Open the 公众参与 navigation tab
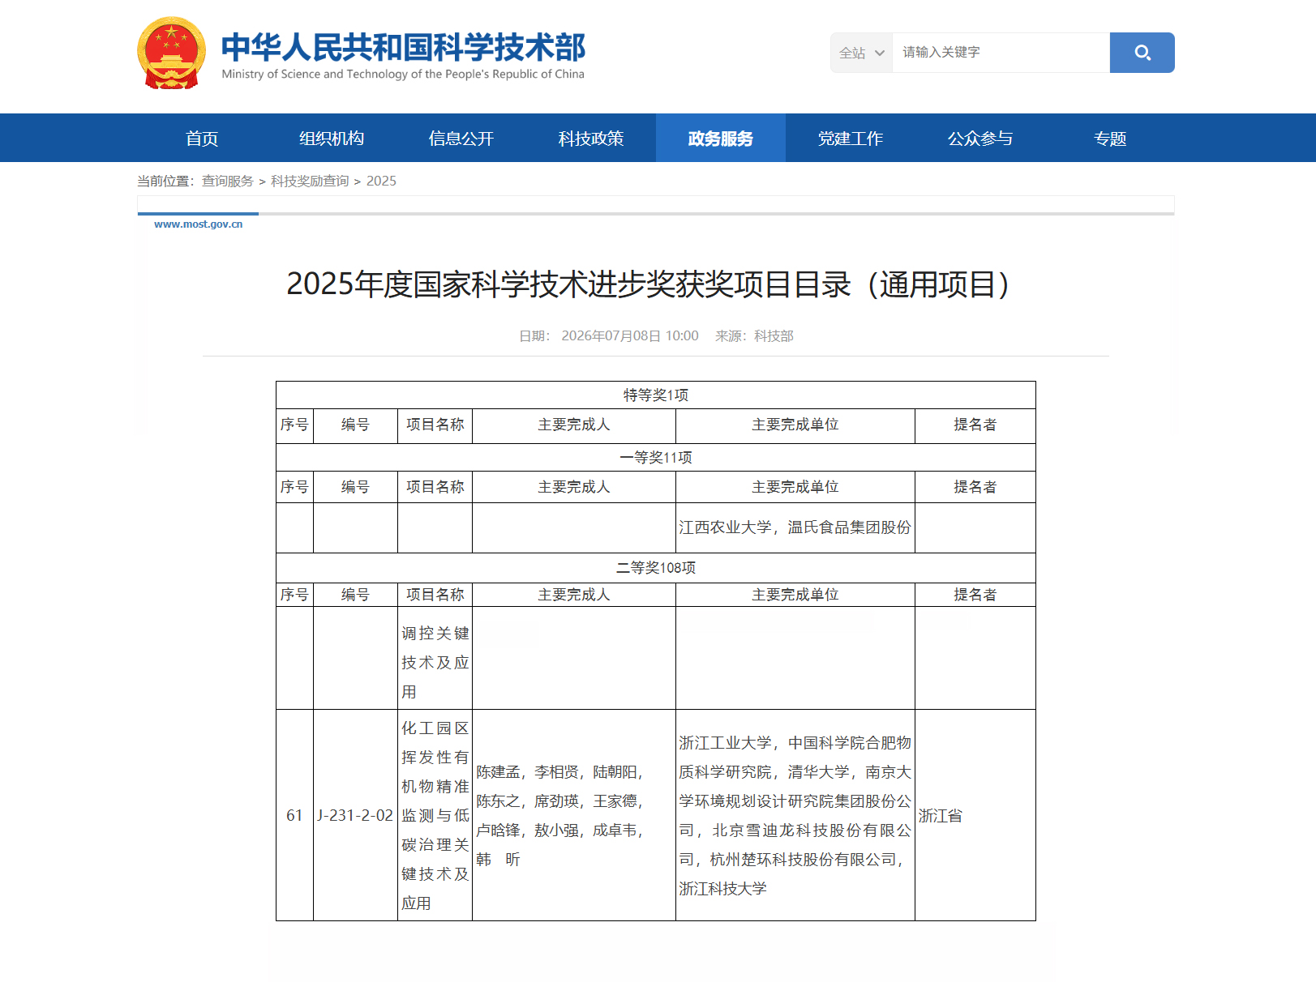Image resolution: width=1316 pixels, height=982 pixels. pyautogui.click(x=980, y=138)
